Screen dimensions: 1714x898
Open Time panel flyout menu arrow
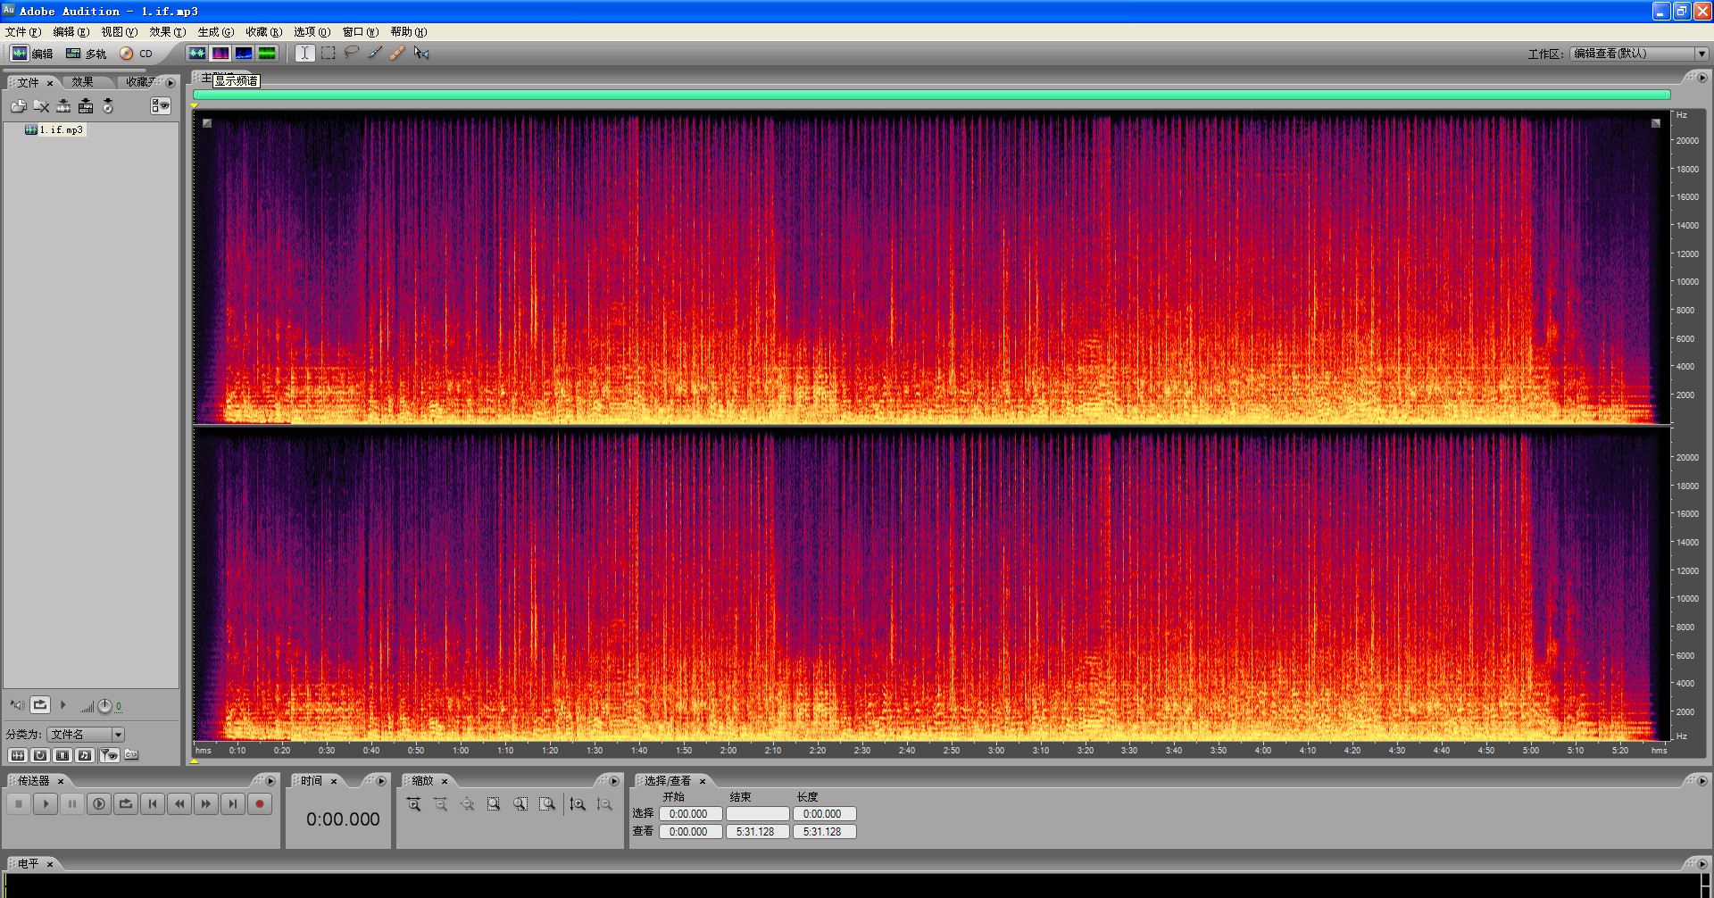pos(381,781)
